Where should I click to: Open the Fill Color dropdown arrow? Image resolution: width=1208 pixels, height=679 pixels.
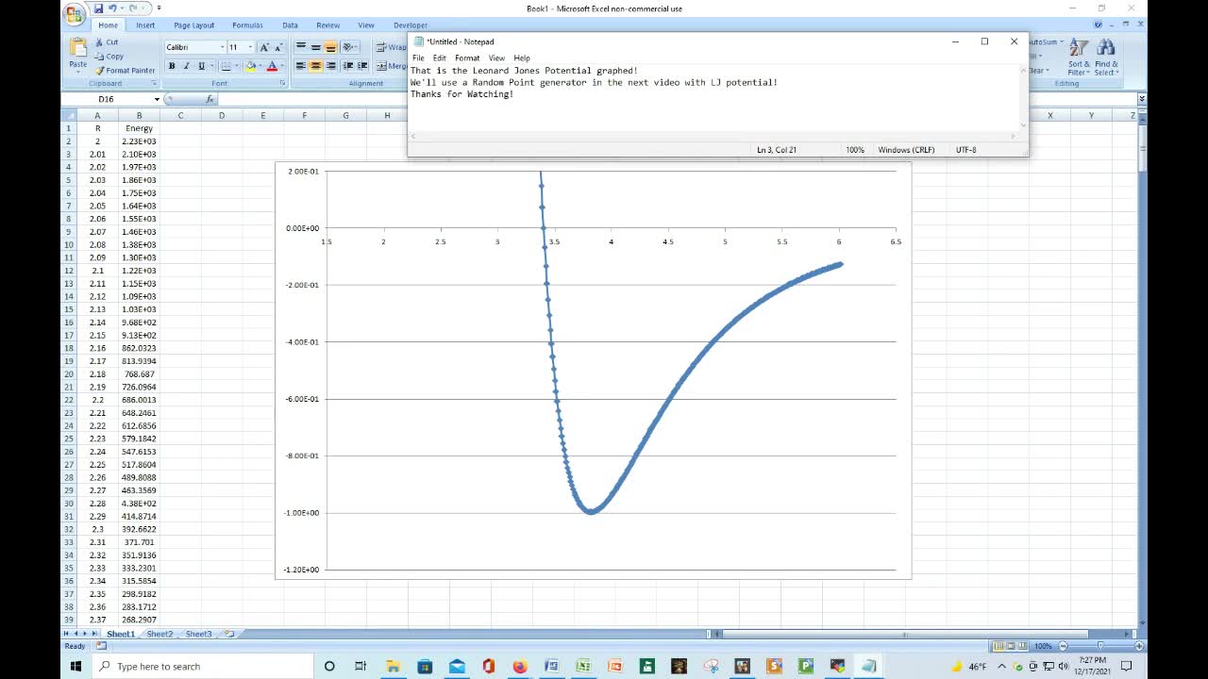pos(260,66)
